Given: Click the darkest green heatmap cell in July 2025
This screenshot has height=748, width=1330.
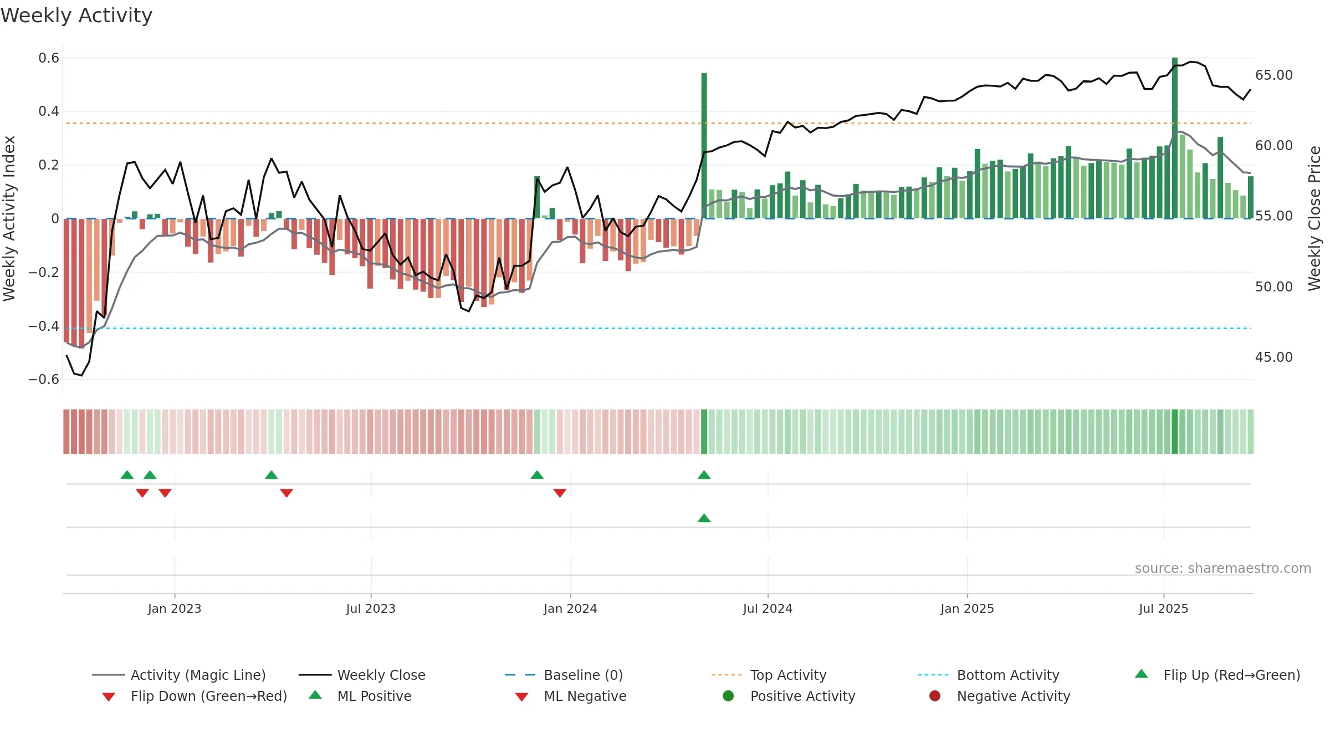Looking at the screenshot, I should click(1175, 432).
